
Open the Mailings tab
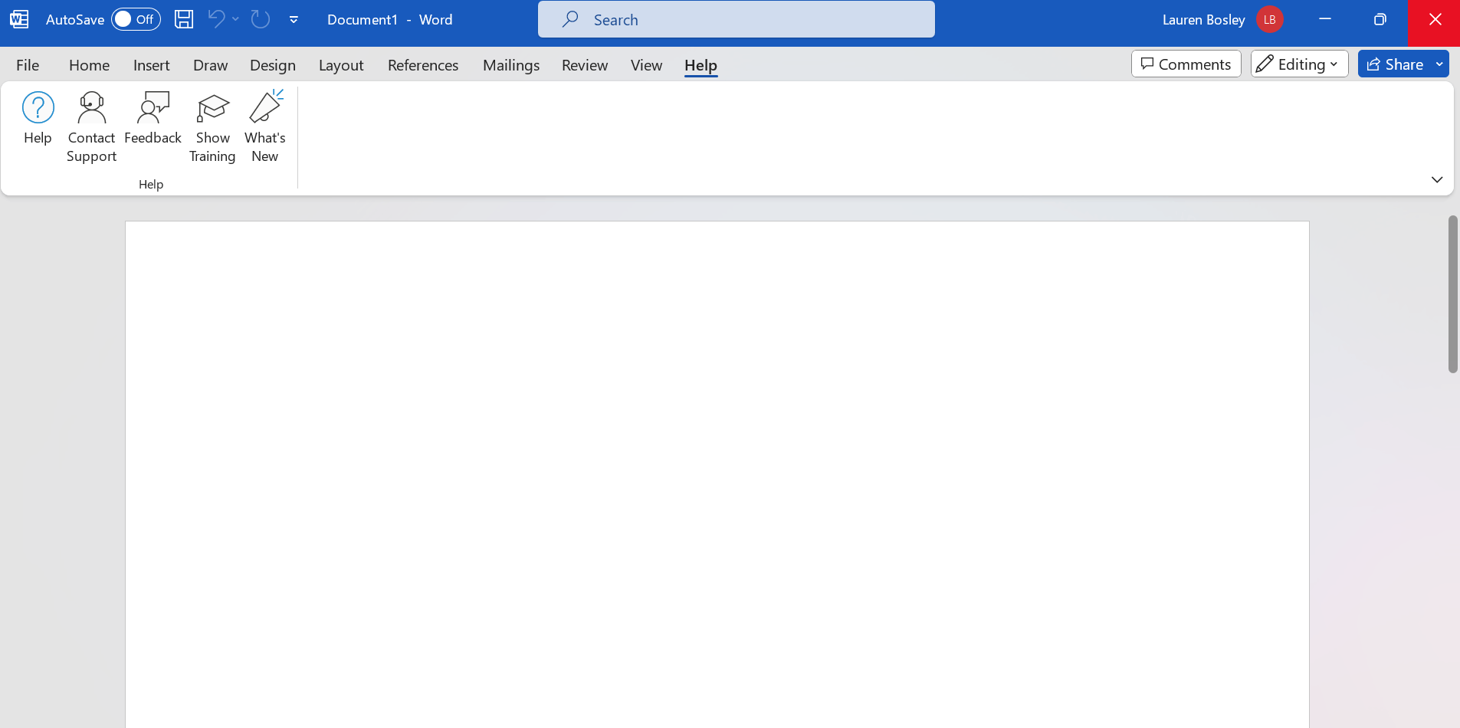pos(511,65)
